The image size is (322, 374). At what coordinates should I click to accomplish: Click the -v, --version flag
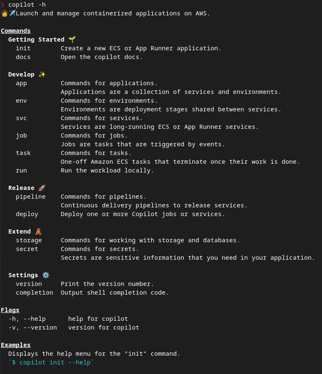coord(32,327)
